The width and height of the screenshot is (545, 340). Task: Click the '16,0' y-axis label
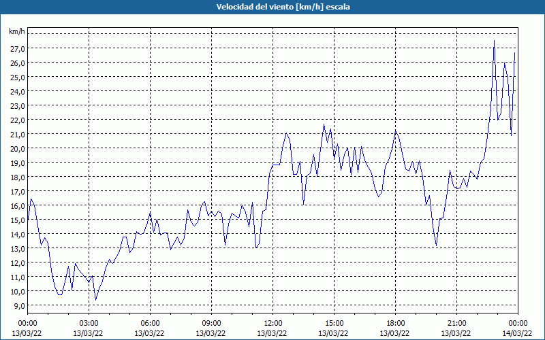point(18,206)
